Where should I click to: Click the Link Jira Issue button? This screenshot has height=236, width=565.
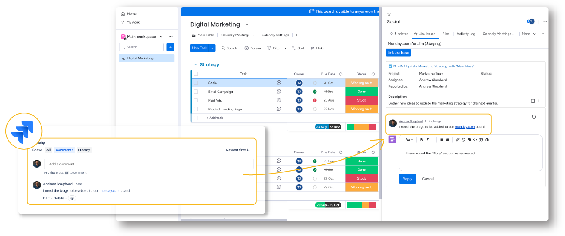click(x=398, y=53)
